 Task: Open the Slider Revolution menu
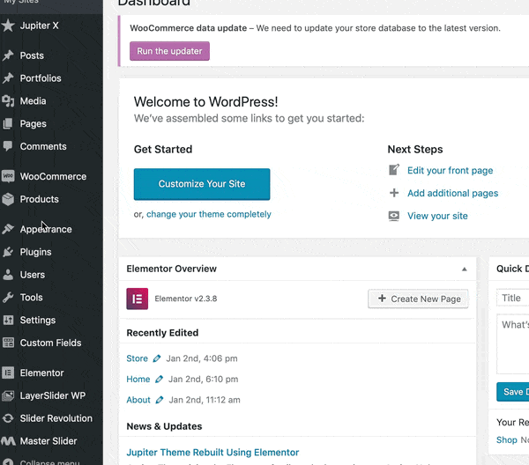coord(56,418)
